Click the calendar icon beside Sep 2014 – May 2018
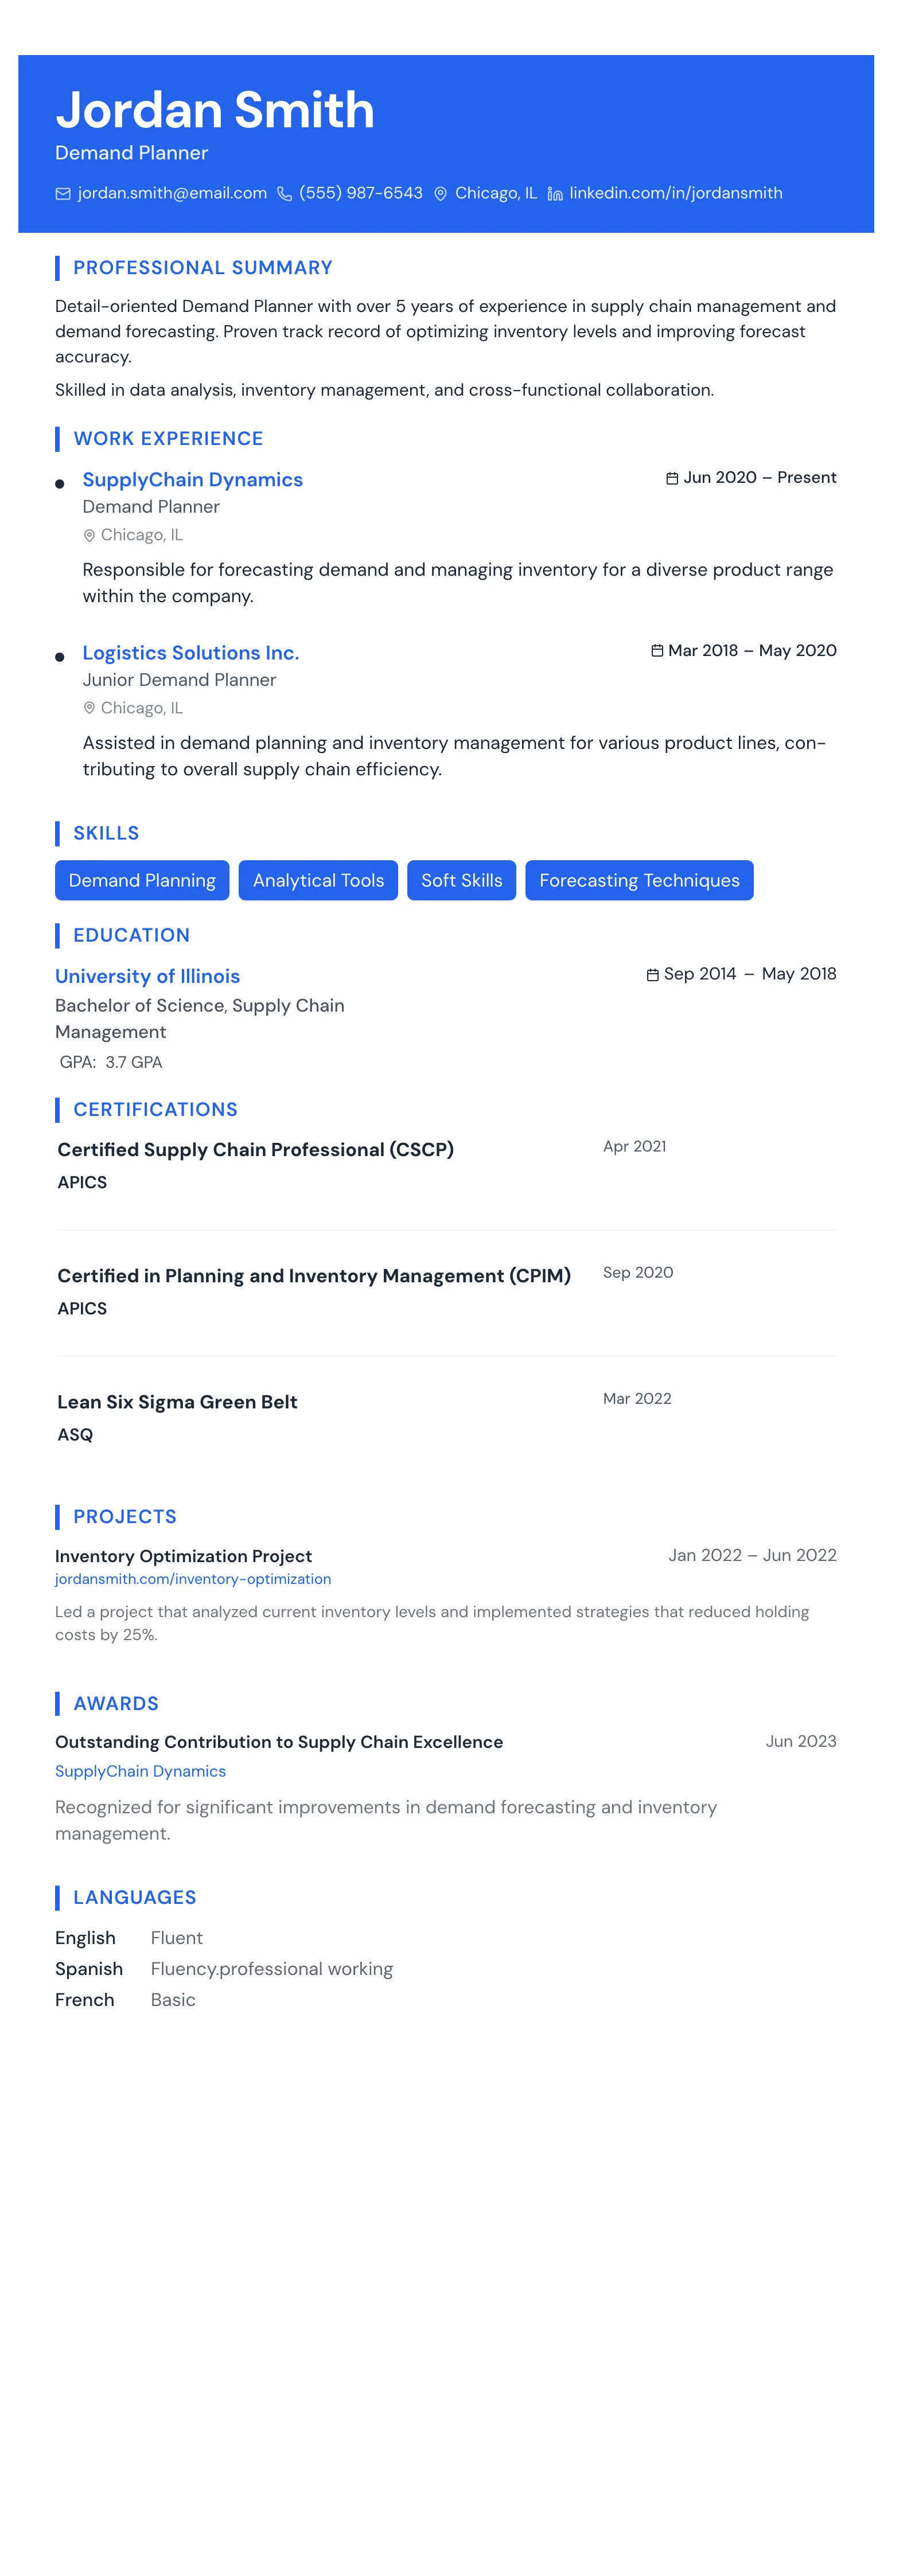Screen dimensions: 911x2576 tap(653, 975)
